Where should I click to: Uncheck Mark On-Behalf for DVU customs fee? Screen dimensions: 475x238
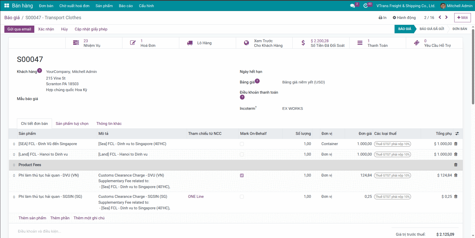(x=242, y=176)
